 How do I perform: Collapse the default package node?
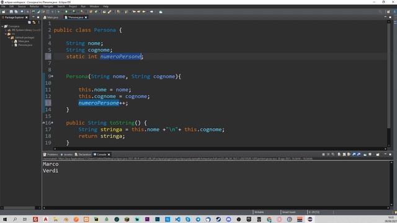coord(9,38)
